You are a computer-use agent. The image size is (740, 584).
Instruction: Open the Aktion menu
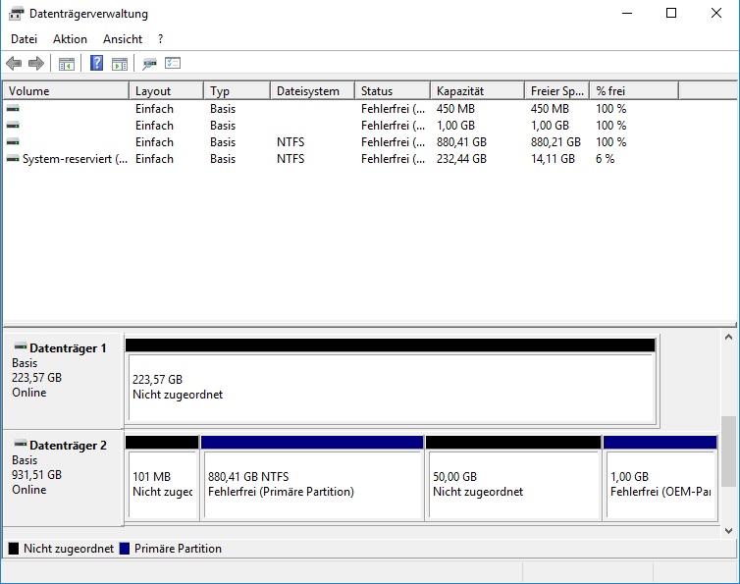click(x=70, y=39)
